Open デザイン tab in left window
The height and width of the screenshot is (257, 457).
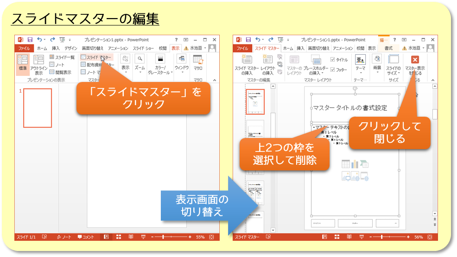pyautogui.click(x=71, y=48)
